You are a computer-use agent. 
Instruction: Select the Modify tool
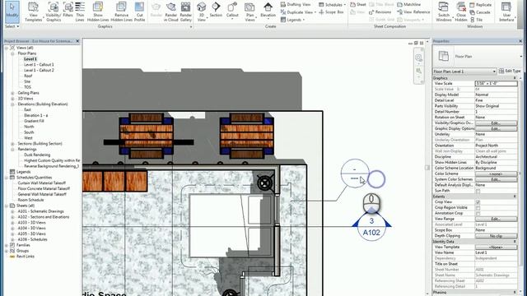(12, 12)
